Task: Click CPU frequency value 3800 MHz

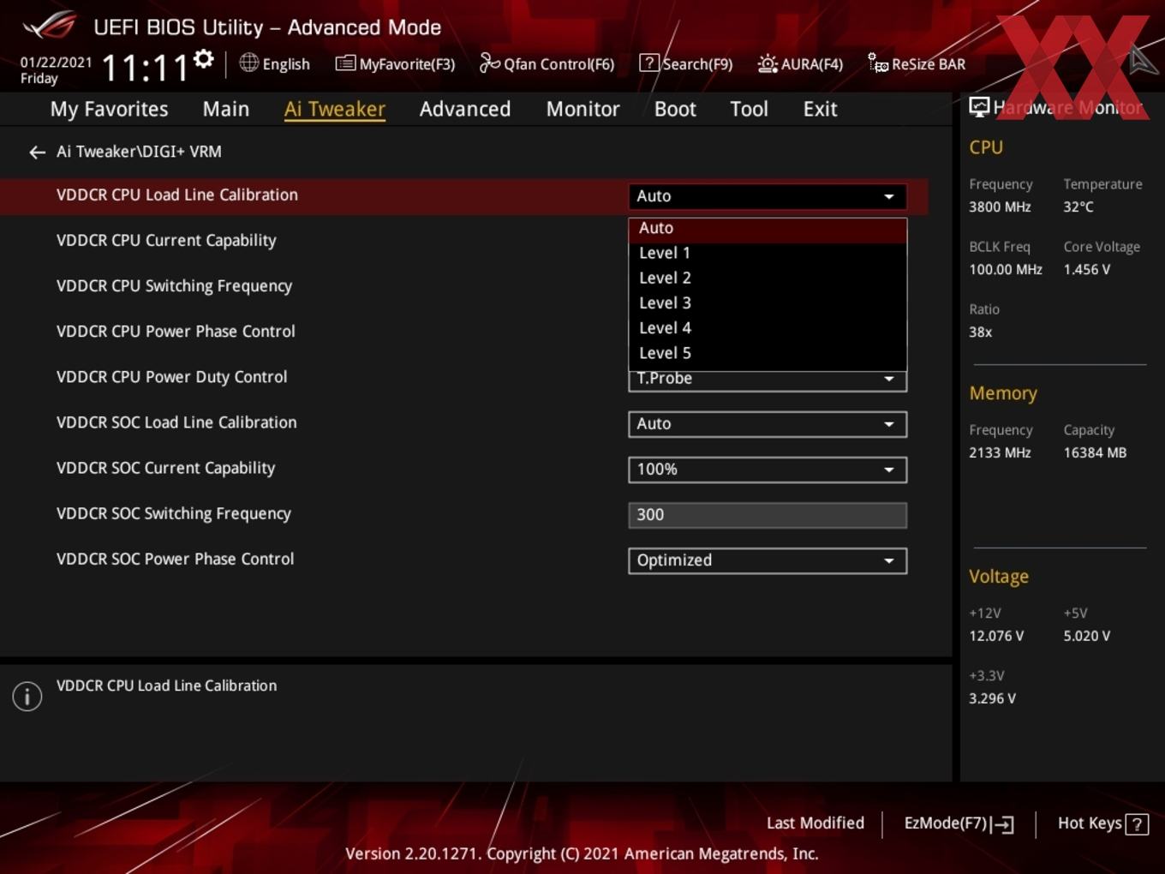Action: click(x=1000, y=207)
